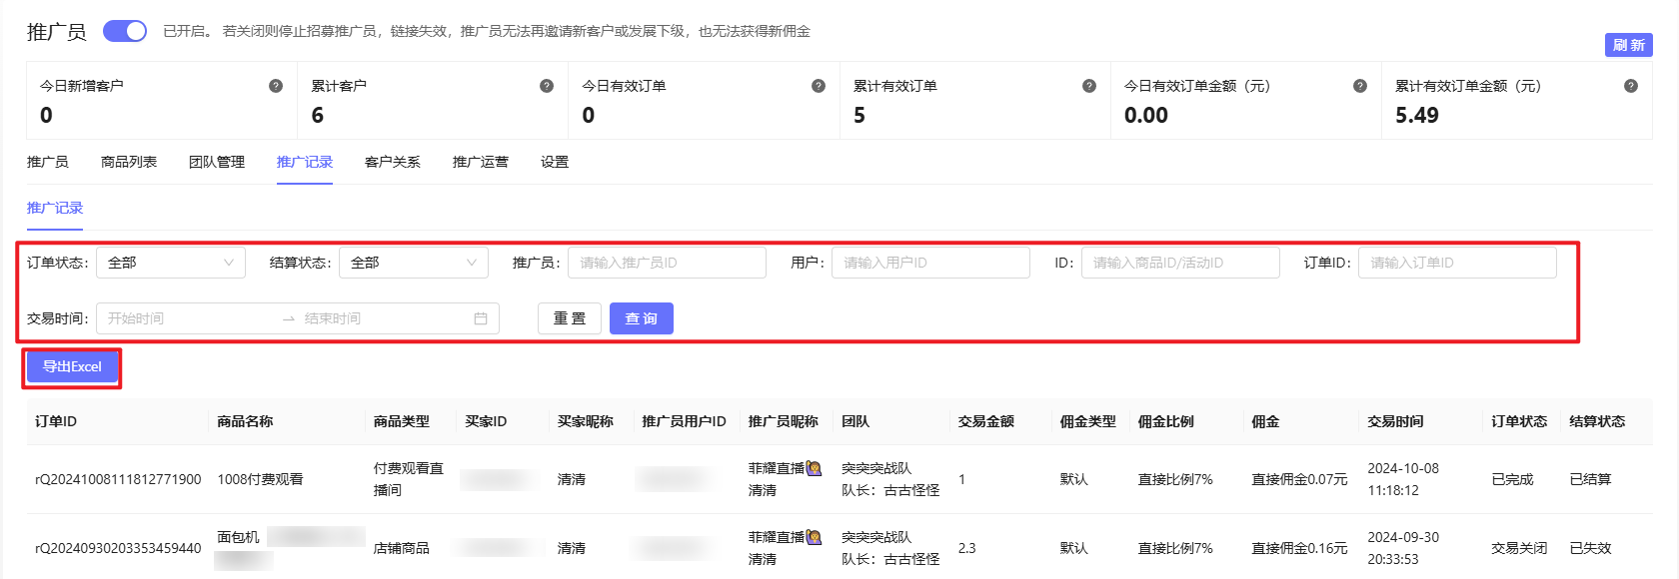Go to the 设置 tab
This screenshot has width=1679, height=579.
(555, 162)
